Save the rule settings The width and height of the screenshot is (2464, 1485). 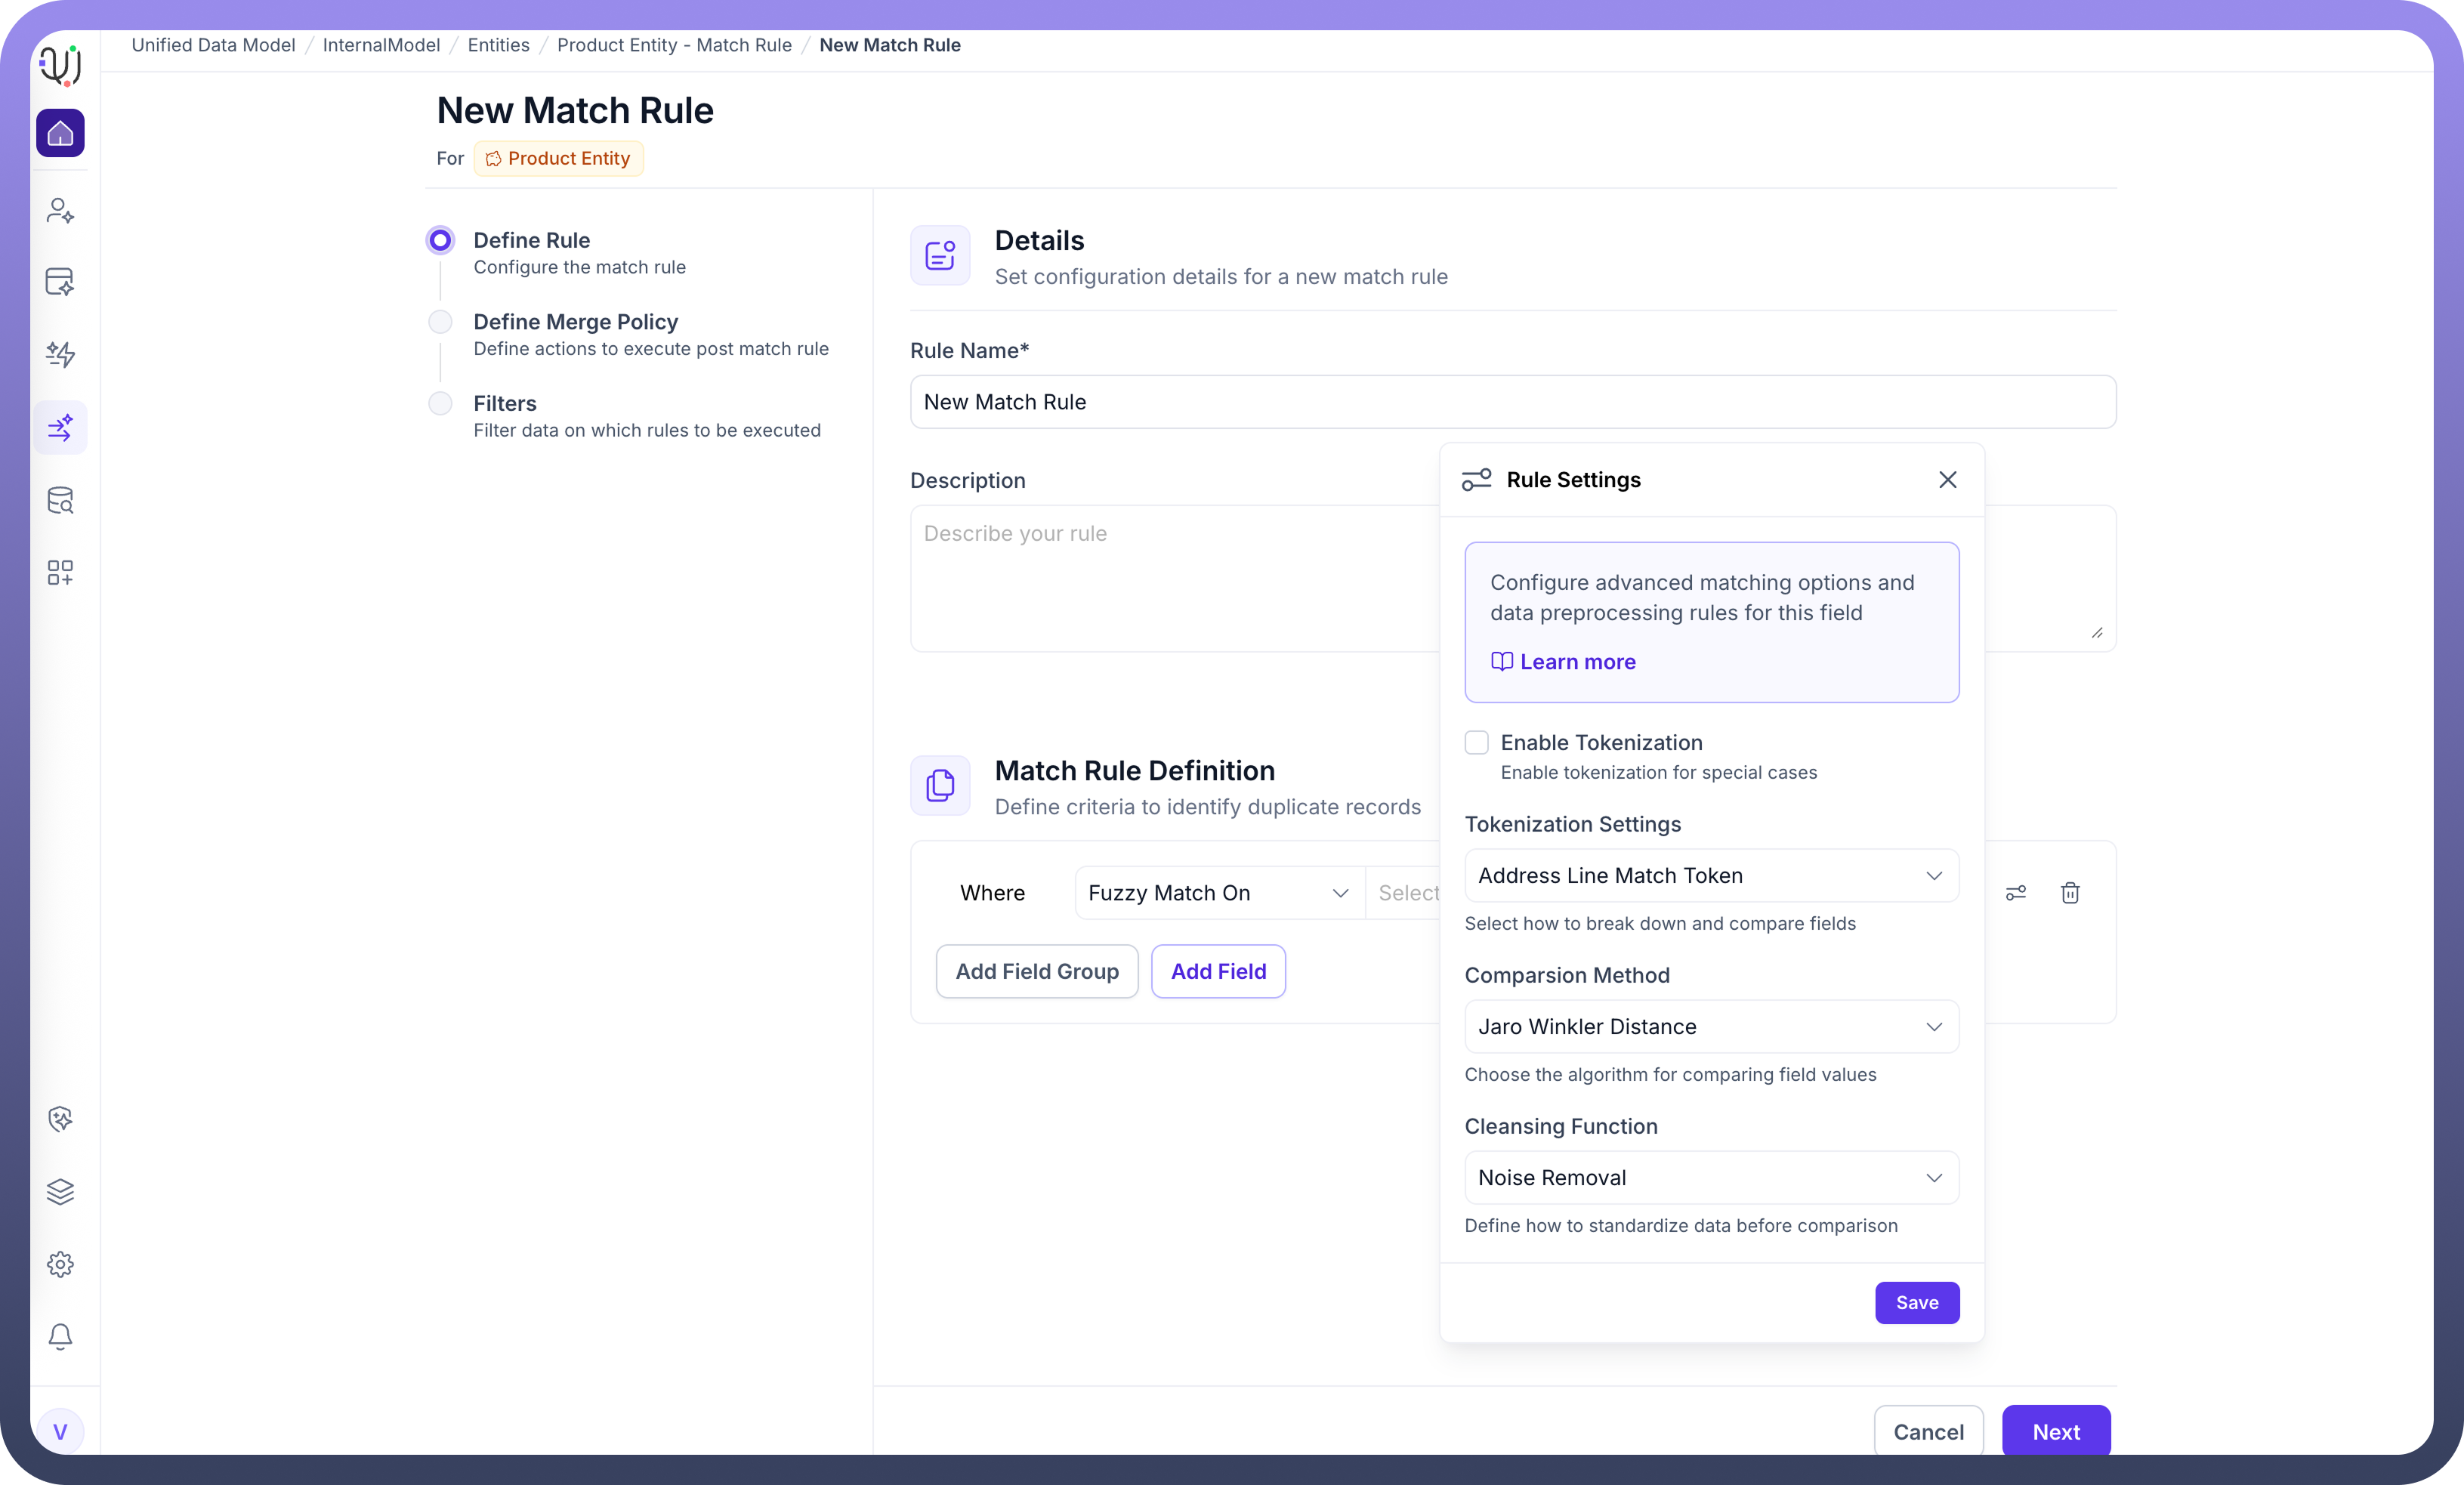pyautogui.click(x=1916, y=1302)
